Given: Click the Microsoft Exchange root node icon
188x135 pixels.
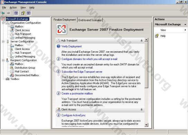Looking at the screenshot, I should pyautogui.click(x=3, y=19).
